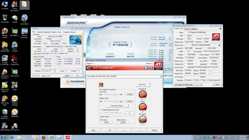249x140 pixels.
Task: Click the Memory Clock slider handle
Action: tap(117, 101)
